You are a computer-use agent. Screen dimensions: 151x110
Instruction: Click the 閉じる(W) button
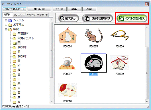pos(39,9)
